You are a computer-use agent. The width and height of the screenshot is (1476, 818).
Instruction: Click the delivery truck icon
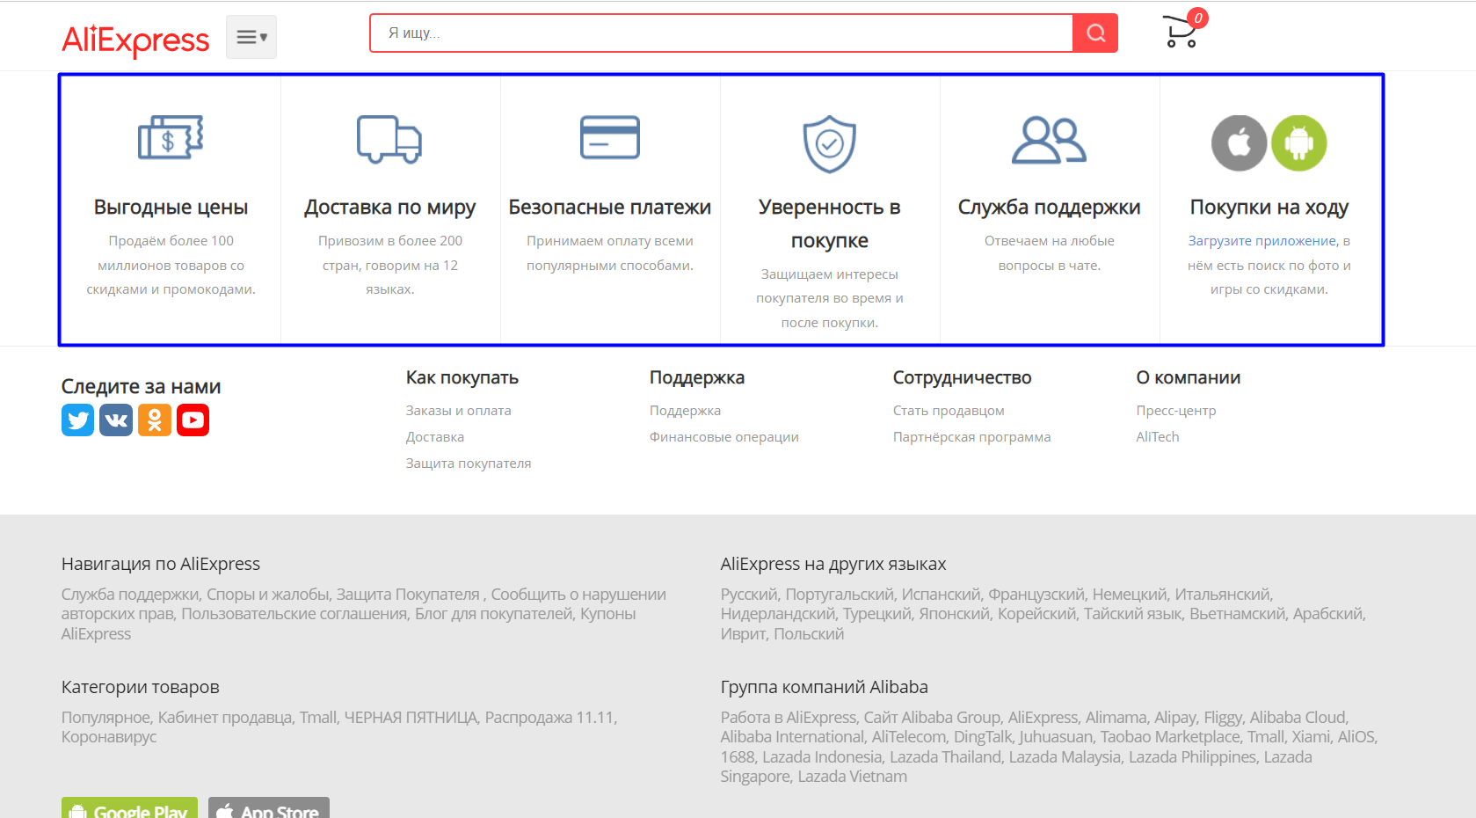click(x=389, y=139)
